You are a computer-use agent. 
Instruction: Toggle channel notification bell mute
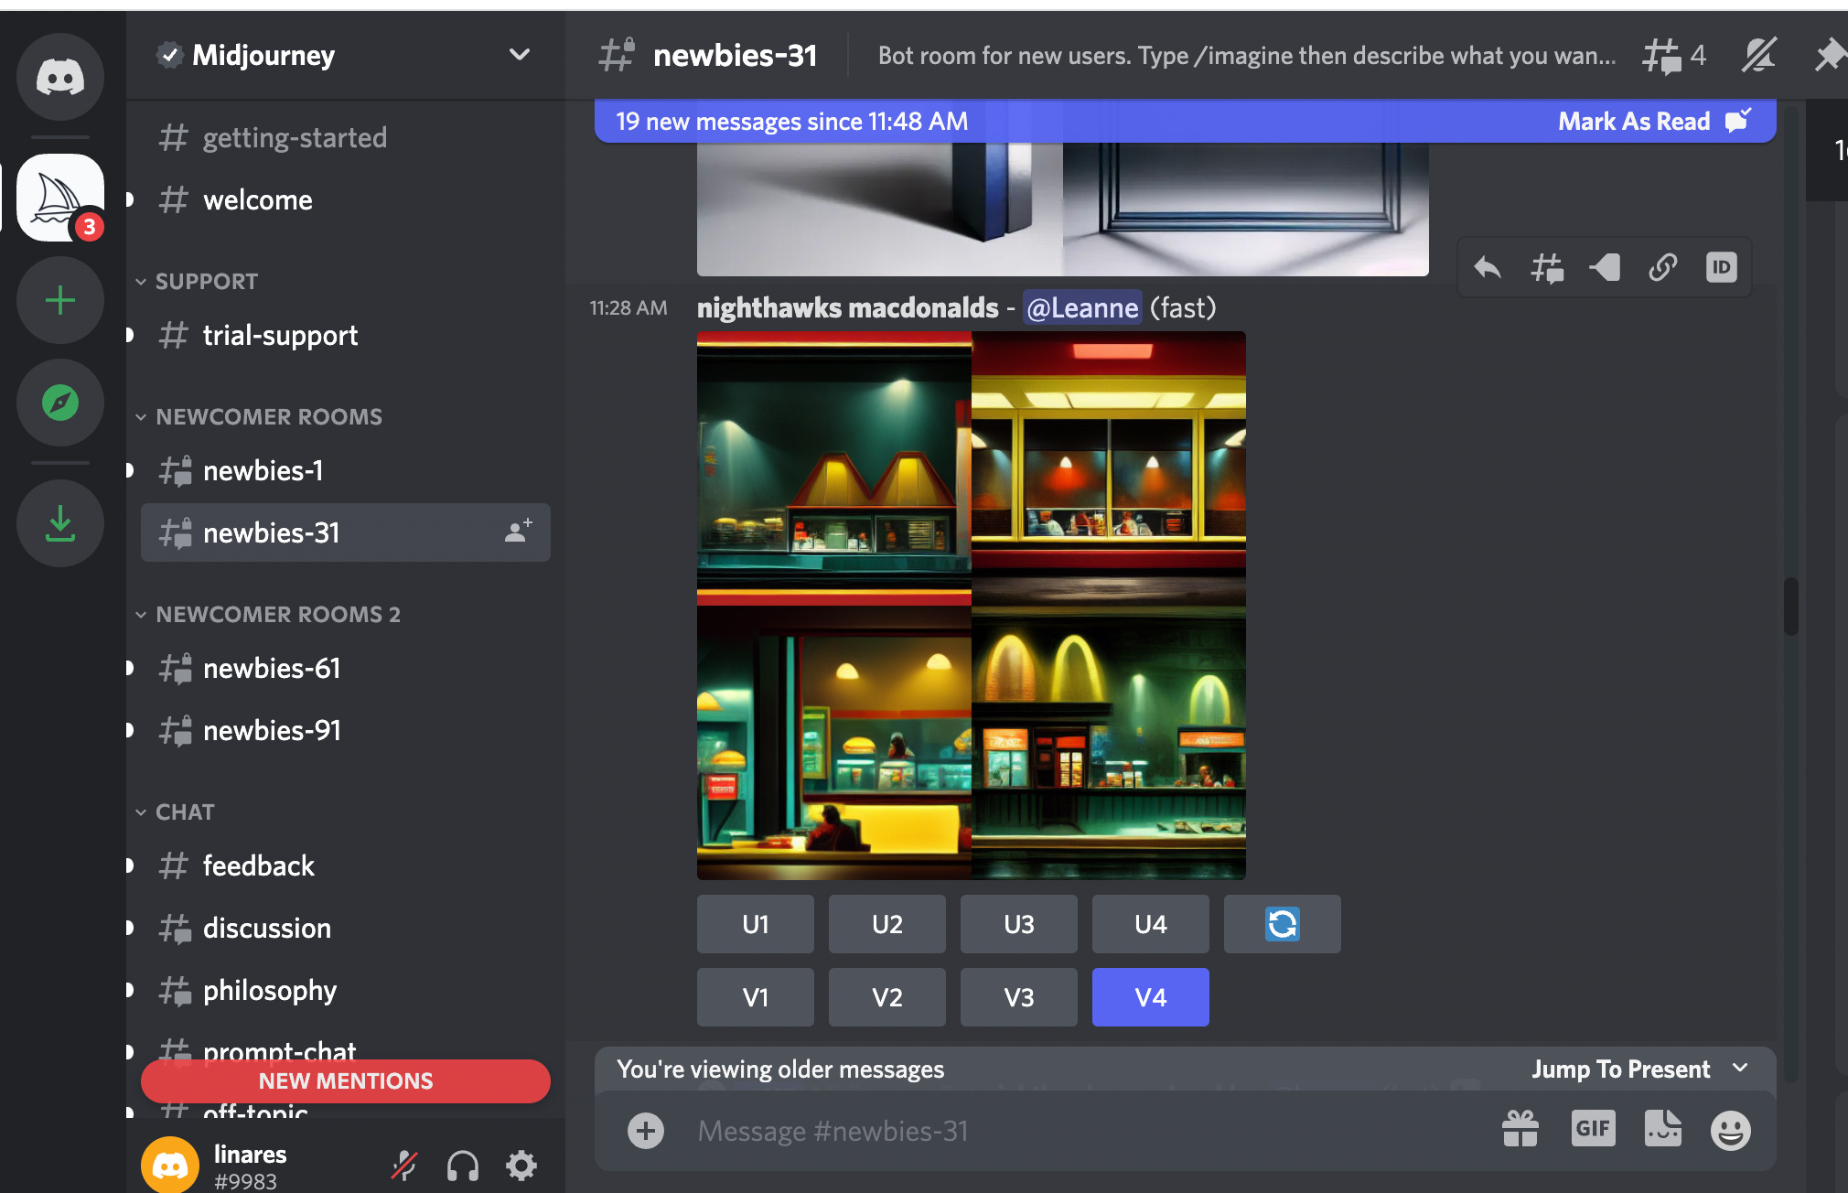coord(1758,56)
